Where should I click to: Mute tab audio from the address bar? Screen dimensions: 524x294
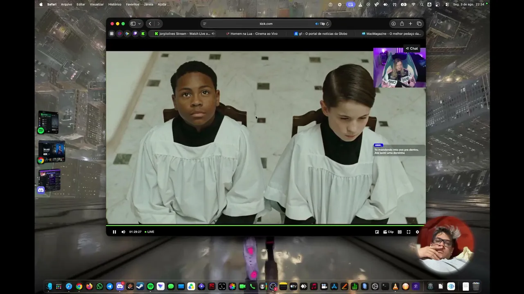317,24
